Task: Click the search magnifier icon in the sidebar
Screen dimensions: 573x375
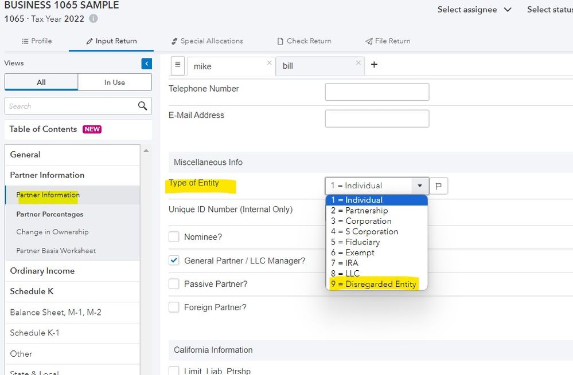Action: [x=142, y=106]
